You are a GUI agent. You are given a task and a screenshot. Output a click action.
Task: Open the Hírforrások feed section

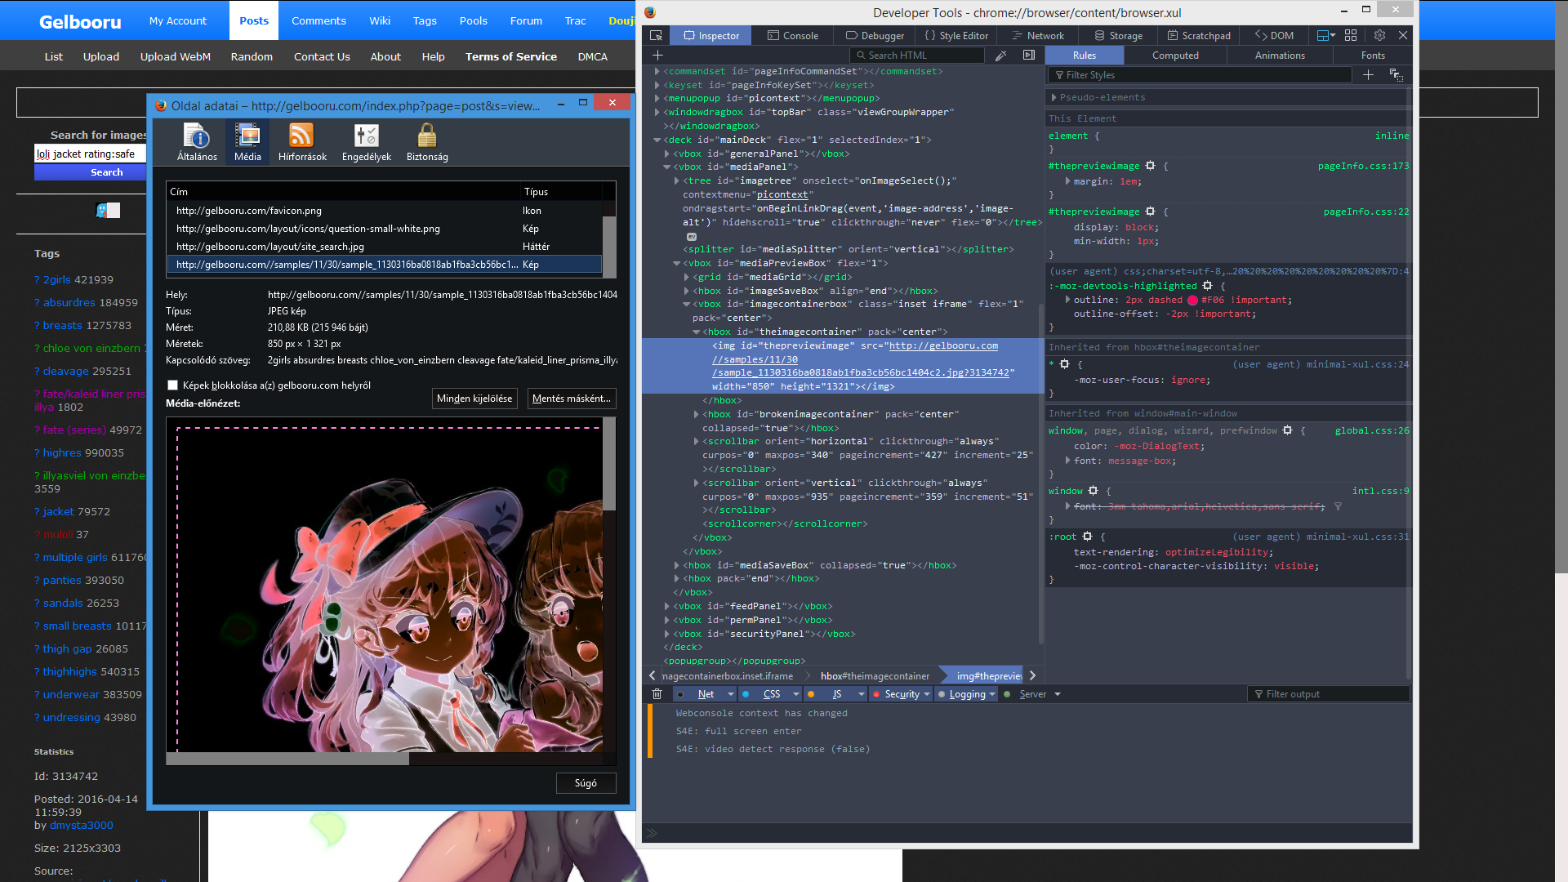pos(302,142)
